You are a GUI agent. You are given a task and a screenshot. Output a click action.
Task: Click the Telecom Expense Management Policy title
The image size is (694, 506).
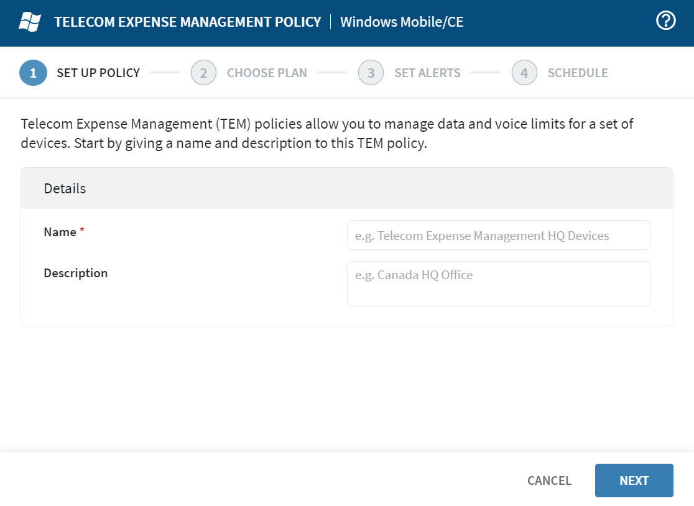(187, 22)
